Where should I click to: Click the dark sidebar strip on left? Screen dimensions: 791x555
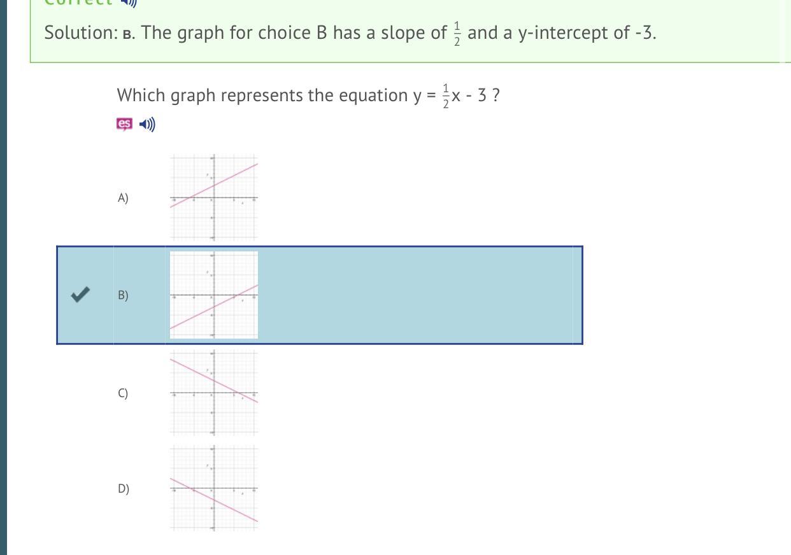tap(3, 277)
